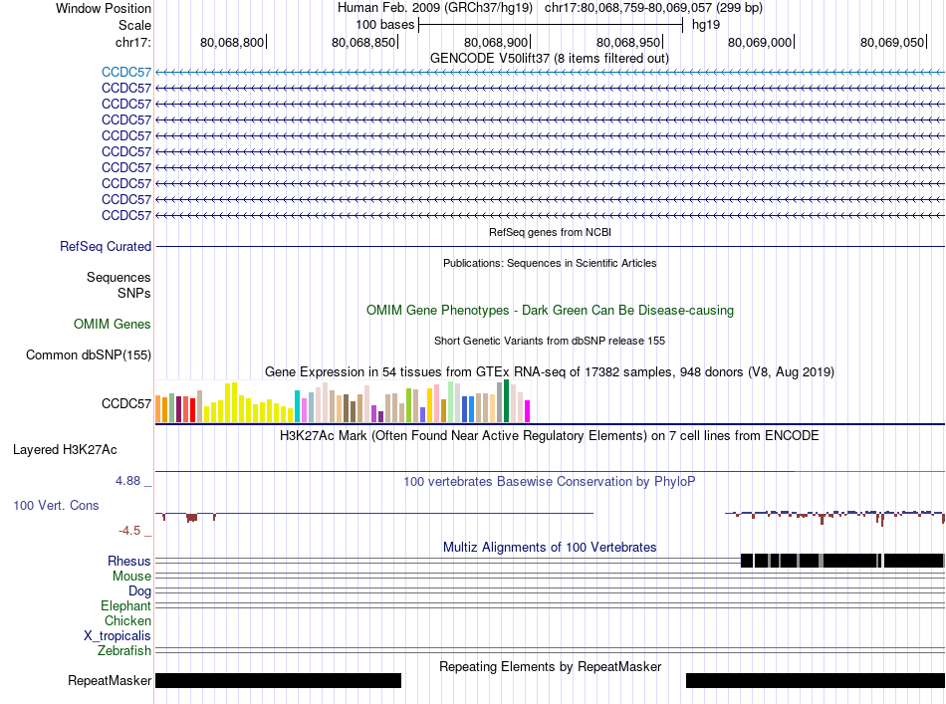Click 'Repeating Elements by RepeatMasker' title
Screen dimensions: 946x704
pyautogui.click(x=550, y=666)
